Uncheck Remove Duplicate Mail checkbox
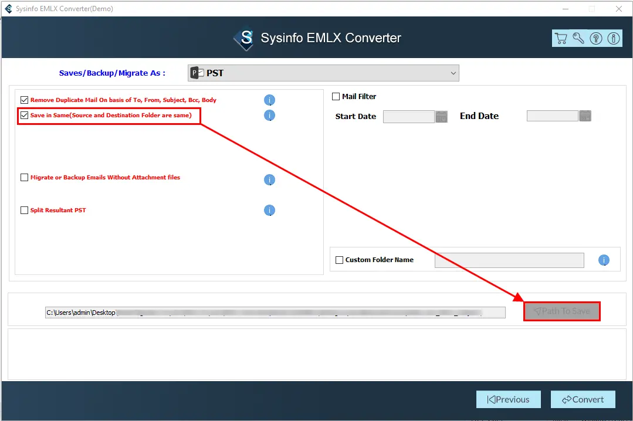The width and height of the screenshot is (633, 421). 24,100
